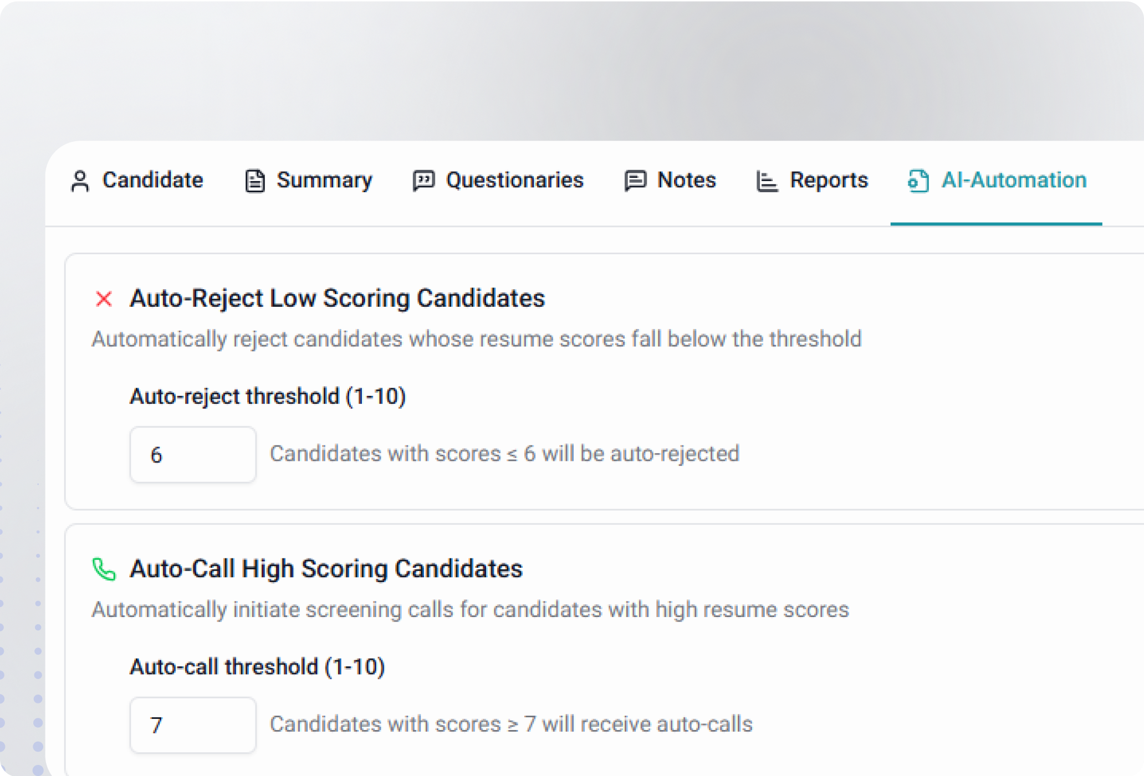Viewport: 1144px width, 776px height.
Task: Click the Reports bar chart icon
Action: pyautogui.click(x=765, y=180)
